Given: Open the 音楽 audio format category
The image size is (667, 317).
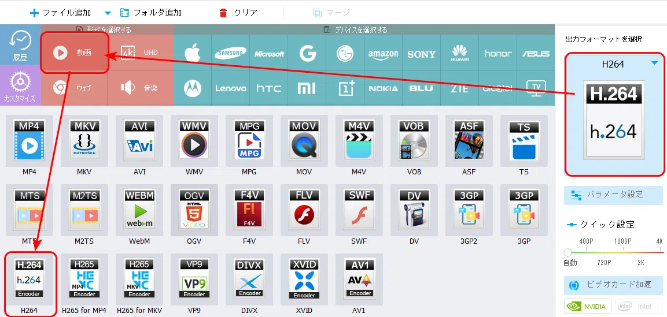Looking at the screenshot, I should [141, 88].
